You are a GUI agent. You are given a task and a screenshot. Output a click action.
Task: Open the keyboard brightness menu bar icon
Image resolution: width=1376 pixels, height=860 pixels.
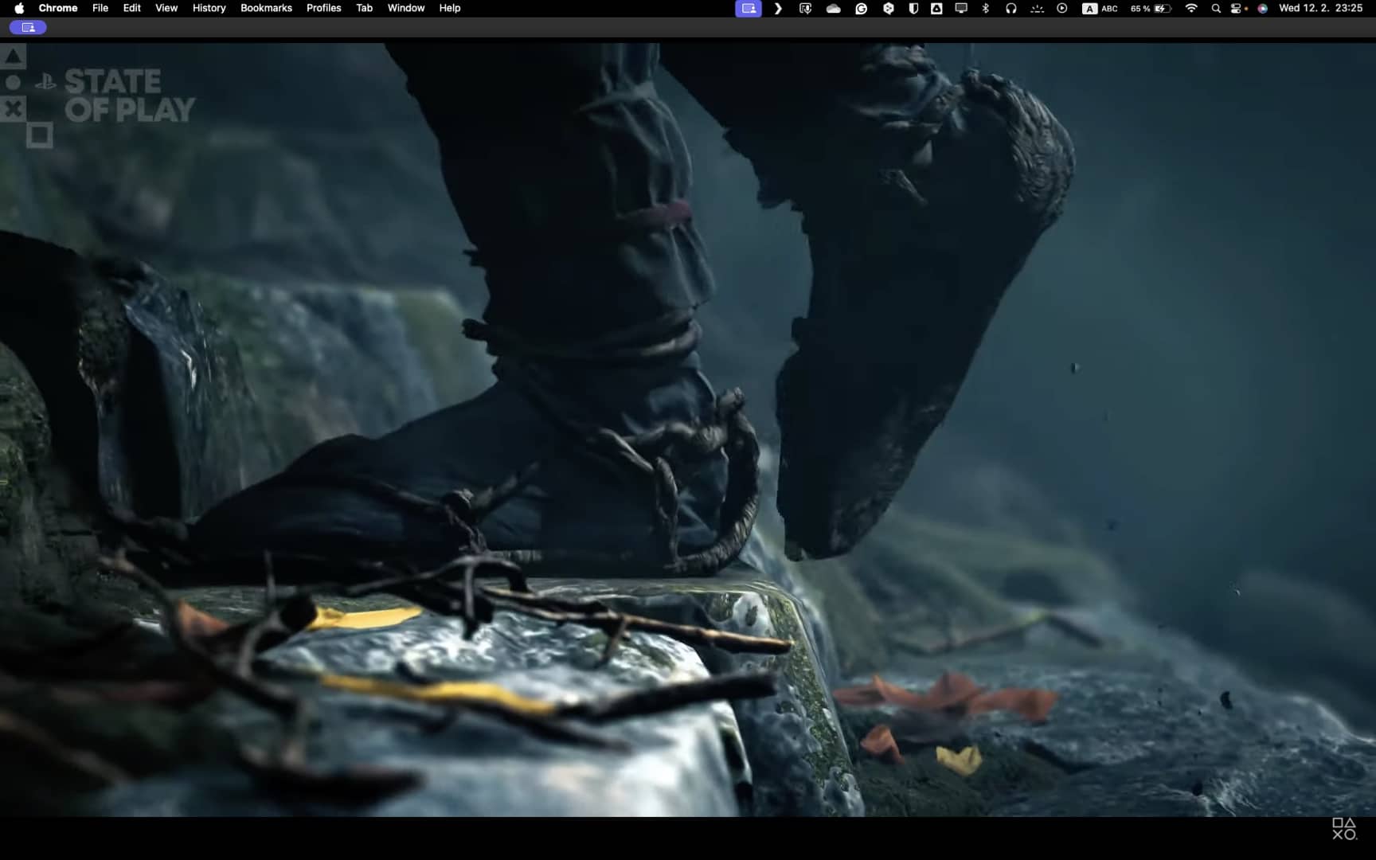click(x=1037, y=8)
